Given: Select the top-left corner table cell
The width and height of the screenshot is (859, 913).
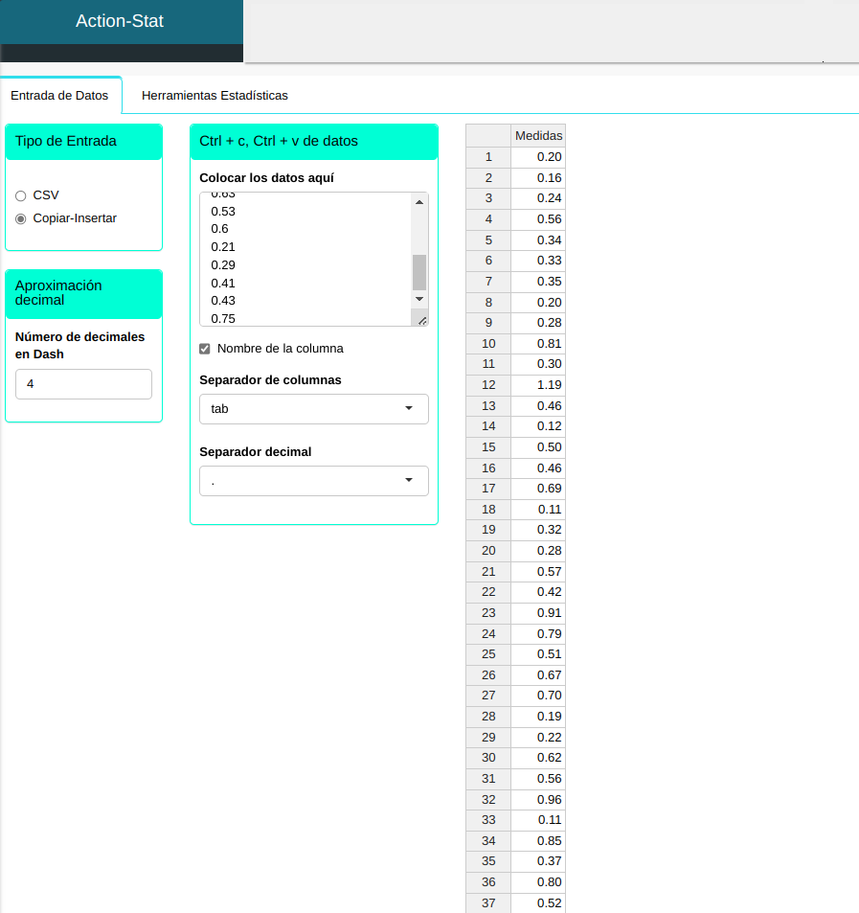Looking at the screenshot, I should pos(488,136).
